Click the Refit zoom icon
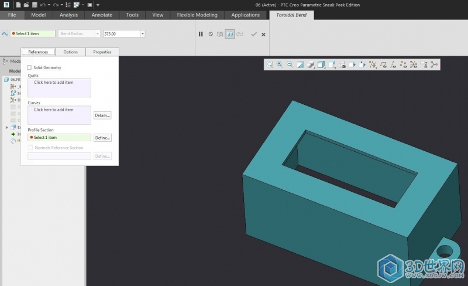The image size is (468, 286). [270, 64]
